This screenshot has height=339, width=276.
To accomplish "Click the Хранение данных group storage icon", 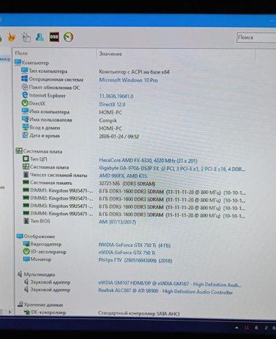I will (21, 304).
